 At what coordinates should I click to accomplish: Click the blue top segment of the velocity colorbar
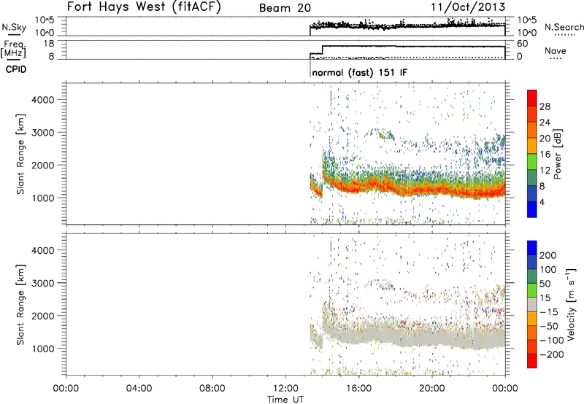tap(532, 248)
